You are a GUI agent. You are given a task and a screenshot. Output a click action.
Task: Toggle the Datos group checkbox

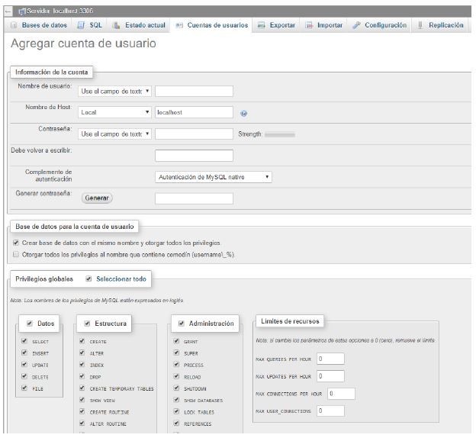pyautogui.click(x=30, y=324)
